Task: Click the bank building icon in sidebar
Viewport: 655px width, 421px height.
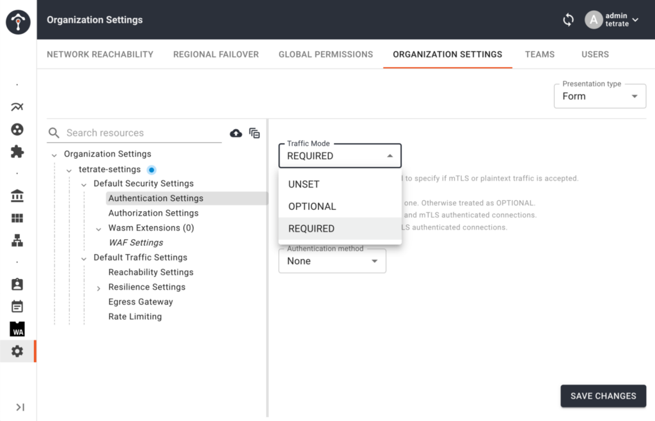Action: (x=17, y=196)
